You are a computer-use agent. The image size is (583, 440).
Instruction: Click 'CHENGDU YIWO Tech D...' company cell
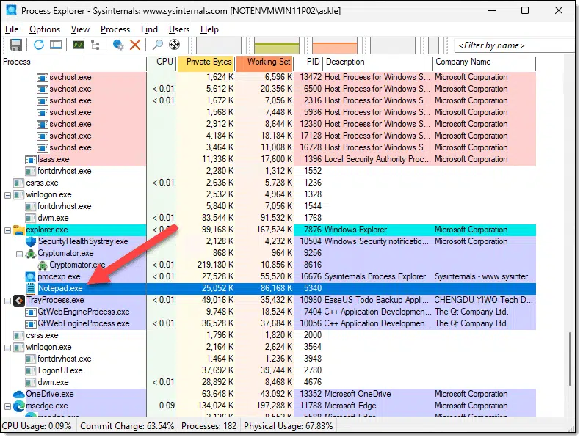tap(483, 300)
